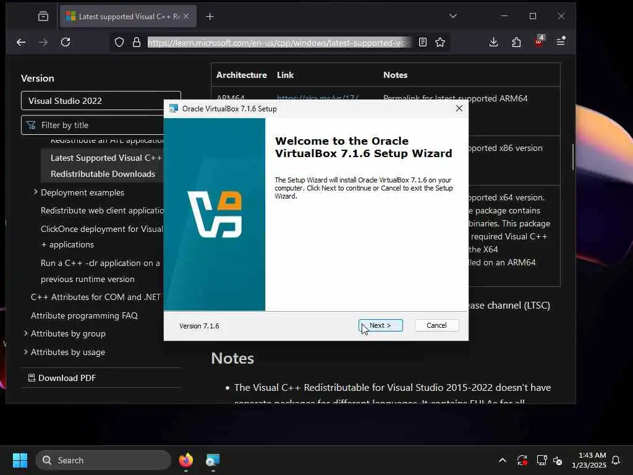Open the clock showing 1:43 AM
This screenshot has height=475, width=633.
point(589,460)
